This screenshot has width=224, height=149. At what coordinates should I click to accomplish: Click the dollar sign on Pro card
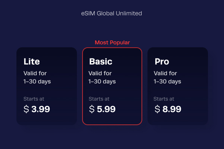point(157,109)
